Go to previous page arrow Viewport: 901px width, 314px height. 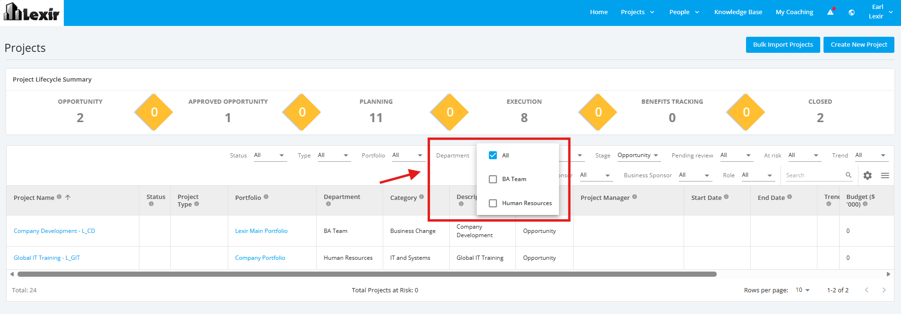pyautogui.click(x=867, y=290)
